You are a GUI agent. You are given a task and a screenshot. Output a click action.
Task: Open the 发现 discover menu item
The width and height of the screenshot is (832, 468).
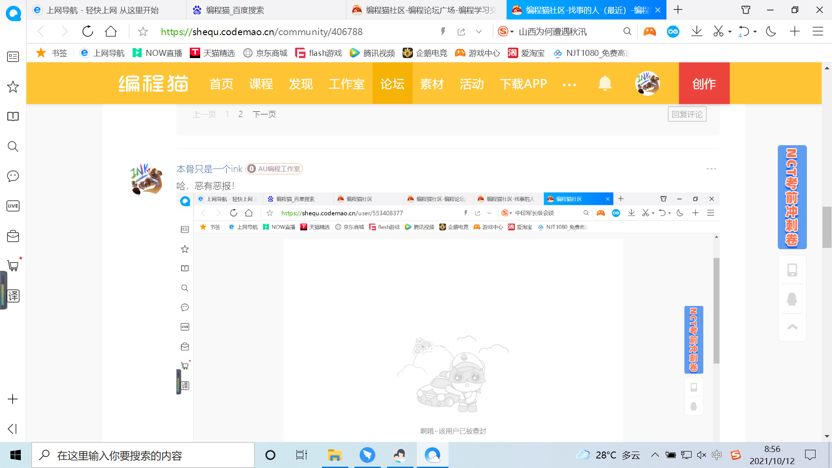[x=301, y=84]
